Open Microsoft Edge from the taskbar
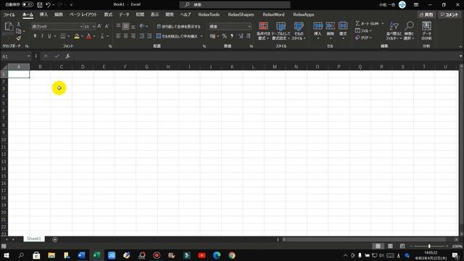 click(x=217, y=255)
